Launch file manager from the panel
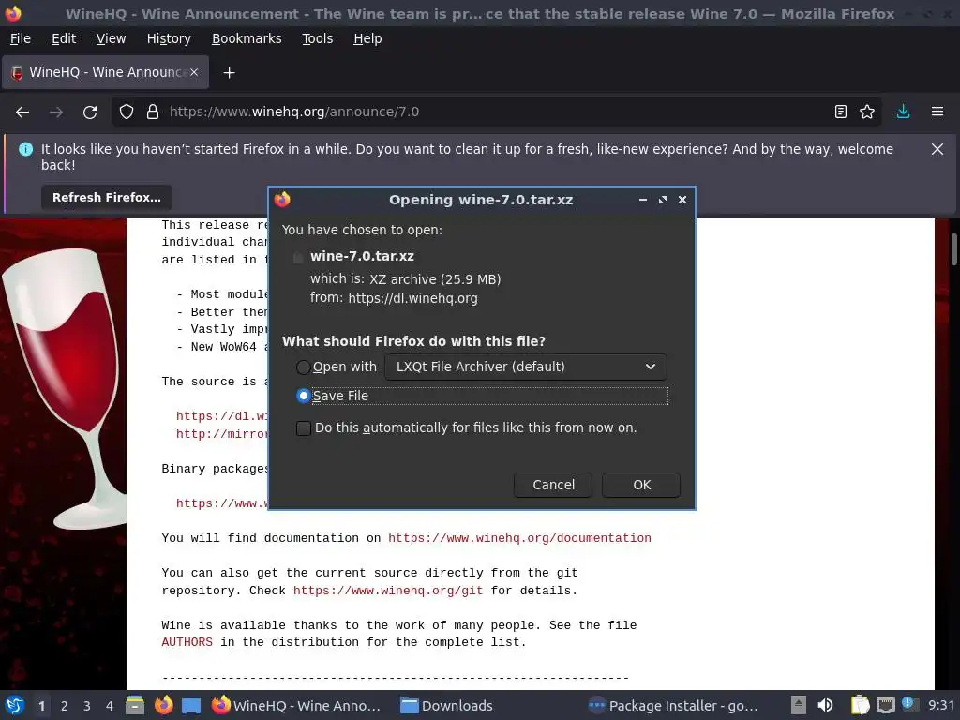Image resolution: width=960 pixels, height=720 pixels. [135, 705]
